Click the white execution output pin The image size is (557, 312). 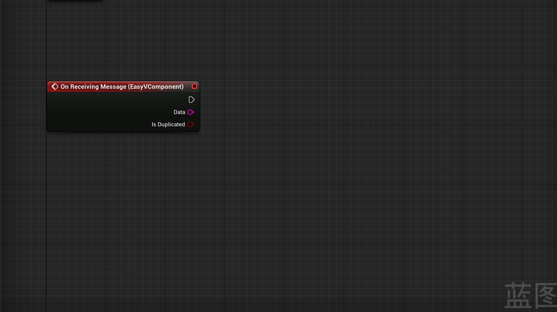[x=191, y=100]
